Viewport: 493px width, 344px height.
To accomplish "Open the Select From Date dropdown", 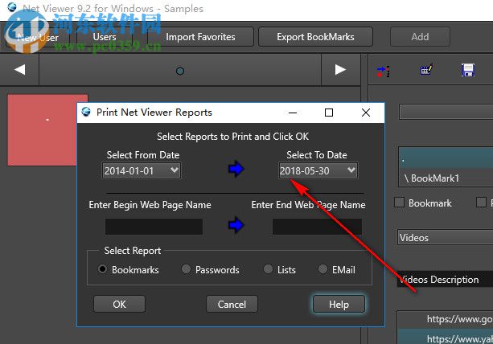I will pos(142,170).
